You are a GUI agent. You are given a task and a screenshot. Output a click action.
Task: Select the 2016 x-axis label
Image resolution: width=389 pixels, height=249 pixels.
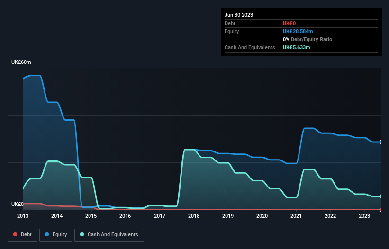coord(125,216)
